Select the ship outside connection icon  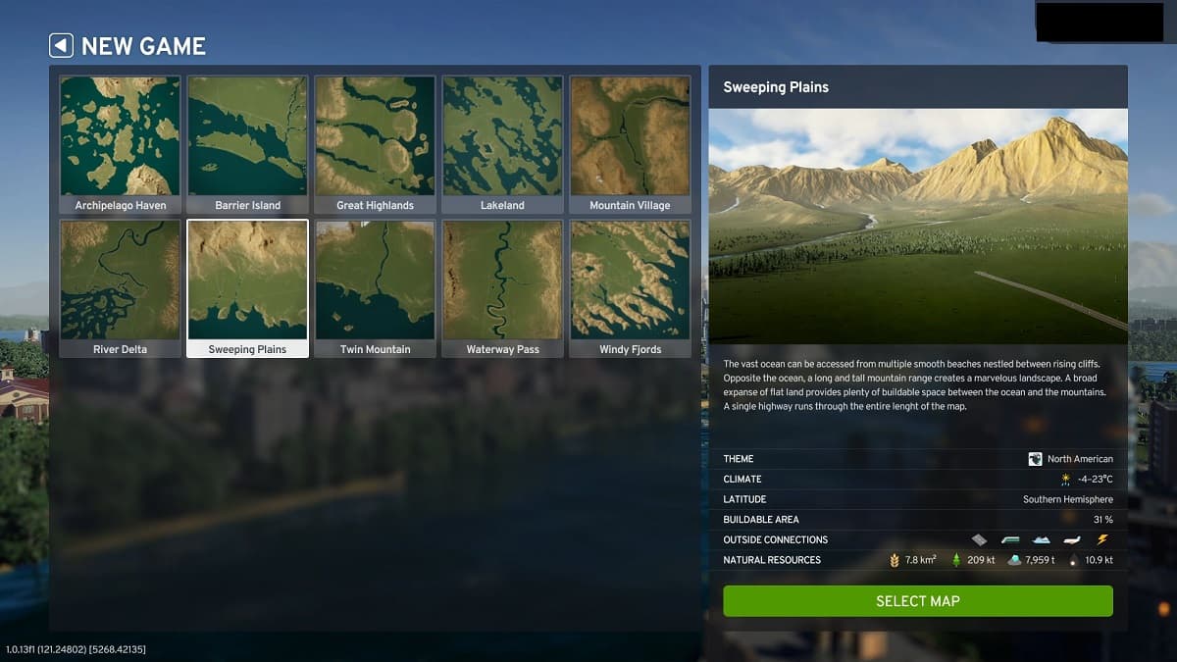(x=1040, y=539)
